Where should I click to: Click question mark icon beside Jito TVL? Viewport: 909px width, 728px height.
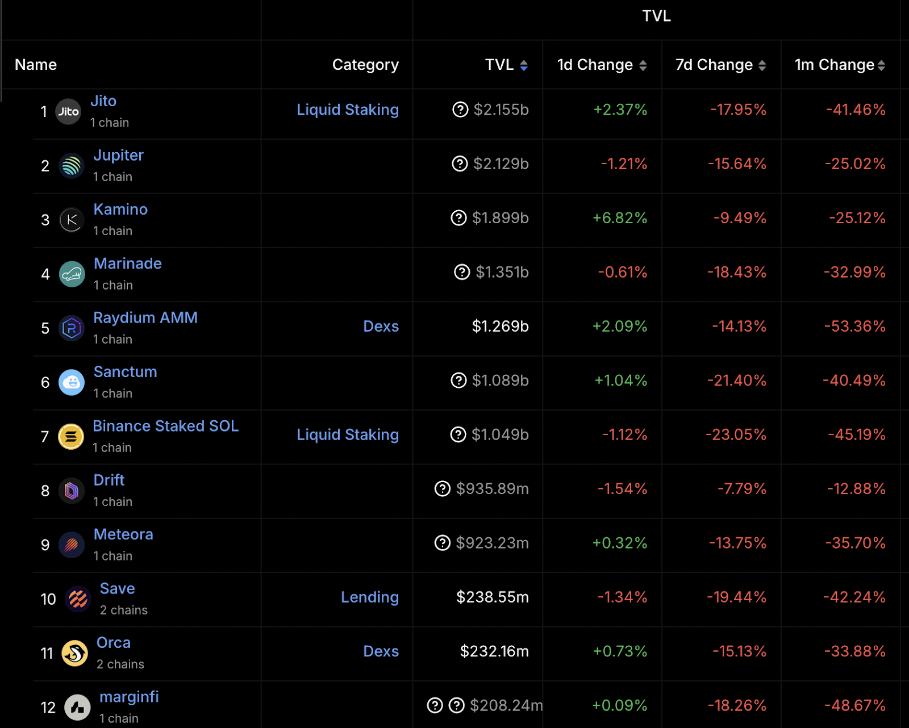pos(460,110)
